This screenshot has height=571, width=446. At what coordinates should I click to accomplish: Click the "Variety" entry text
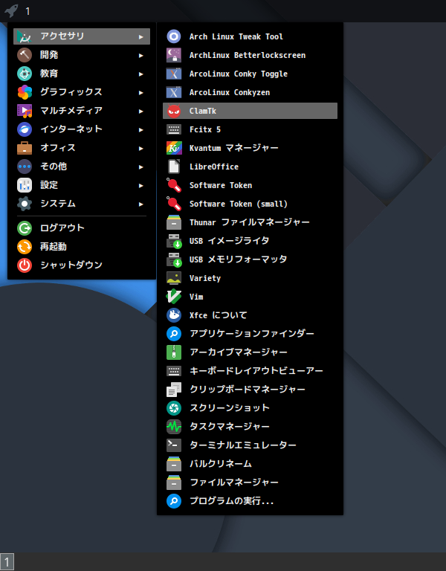pos(205,278)
